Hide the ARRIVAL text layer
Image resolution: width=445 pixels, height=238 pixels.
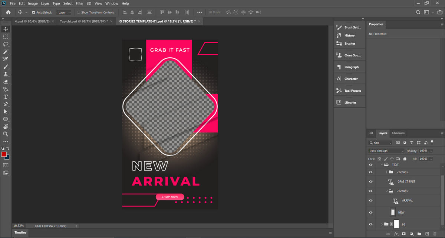click(370, 200)
